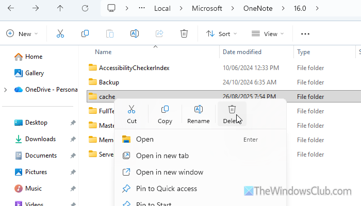Image resolution: width=361 pixels, height=206 pixels.
Task: Open the Sort dropdown
Action: (221, 34)
